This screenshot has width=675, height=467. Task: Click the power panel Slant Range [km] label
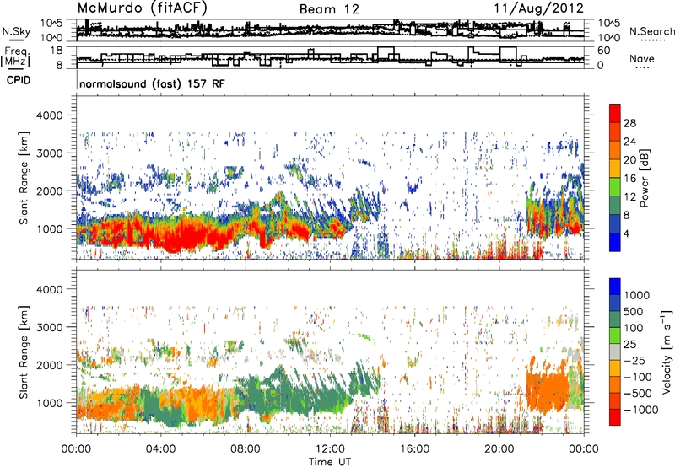pyautogui.click(x=24, y=178)
